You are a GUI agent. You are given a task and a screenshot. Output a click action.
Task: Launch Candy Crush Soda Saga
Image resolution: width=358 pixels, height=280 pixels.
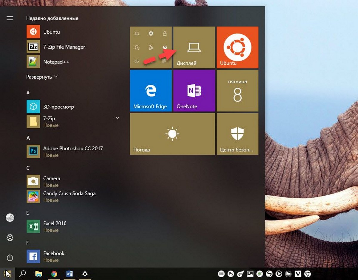[x=73, y=196]
